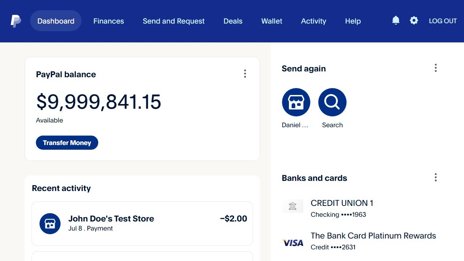Viewport: 464px width, 261px height.
Task: Open the Banks and cards options menu
Action: tap(435, 177)
